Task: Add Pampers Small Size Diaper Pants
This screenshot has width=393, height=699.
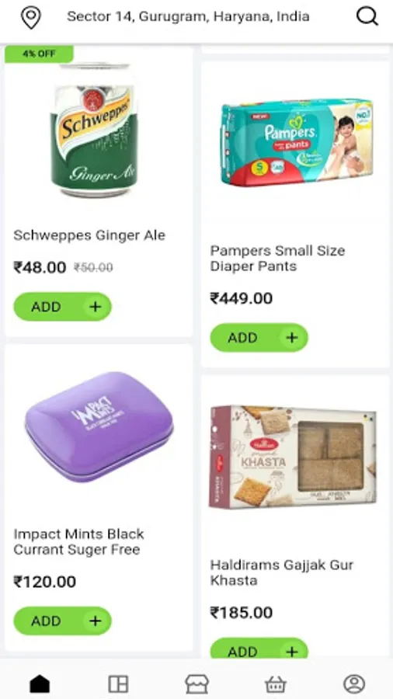Action: [x=259, y=338]
